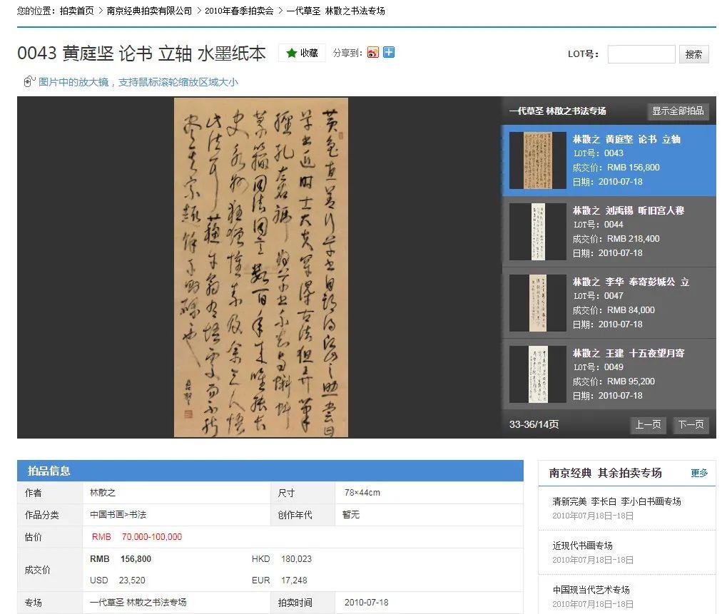Select thumbnail of lot 0043 黄庭坚 论书

(x=538, y=160)
